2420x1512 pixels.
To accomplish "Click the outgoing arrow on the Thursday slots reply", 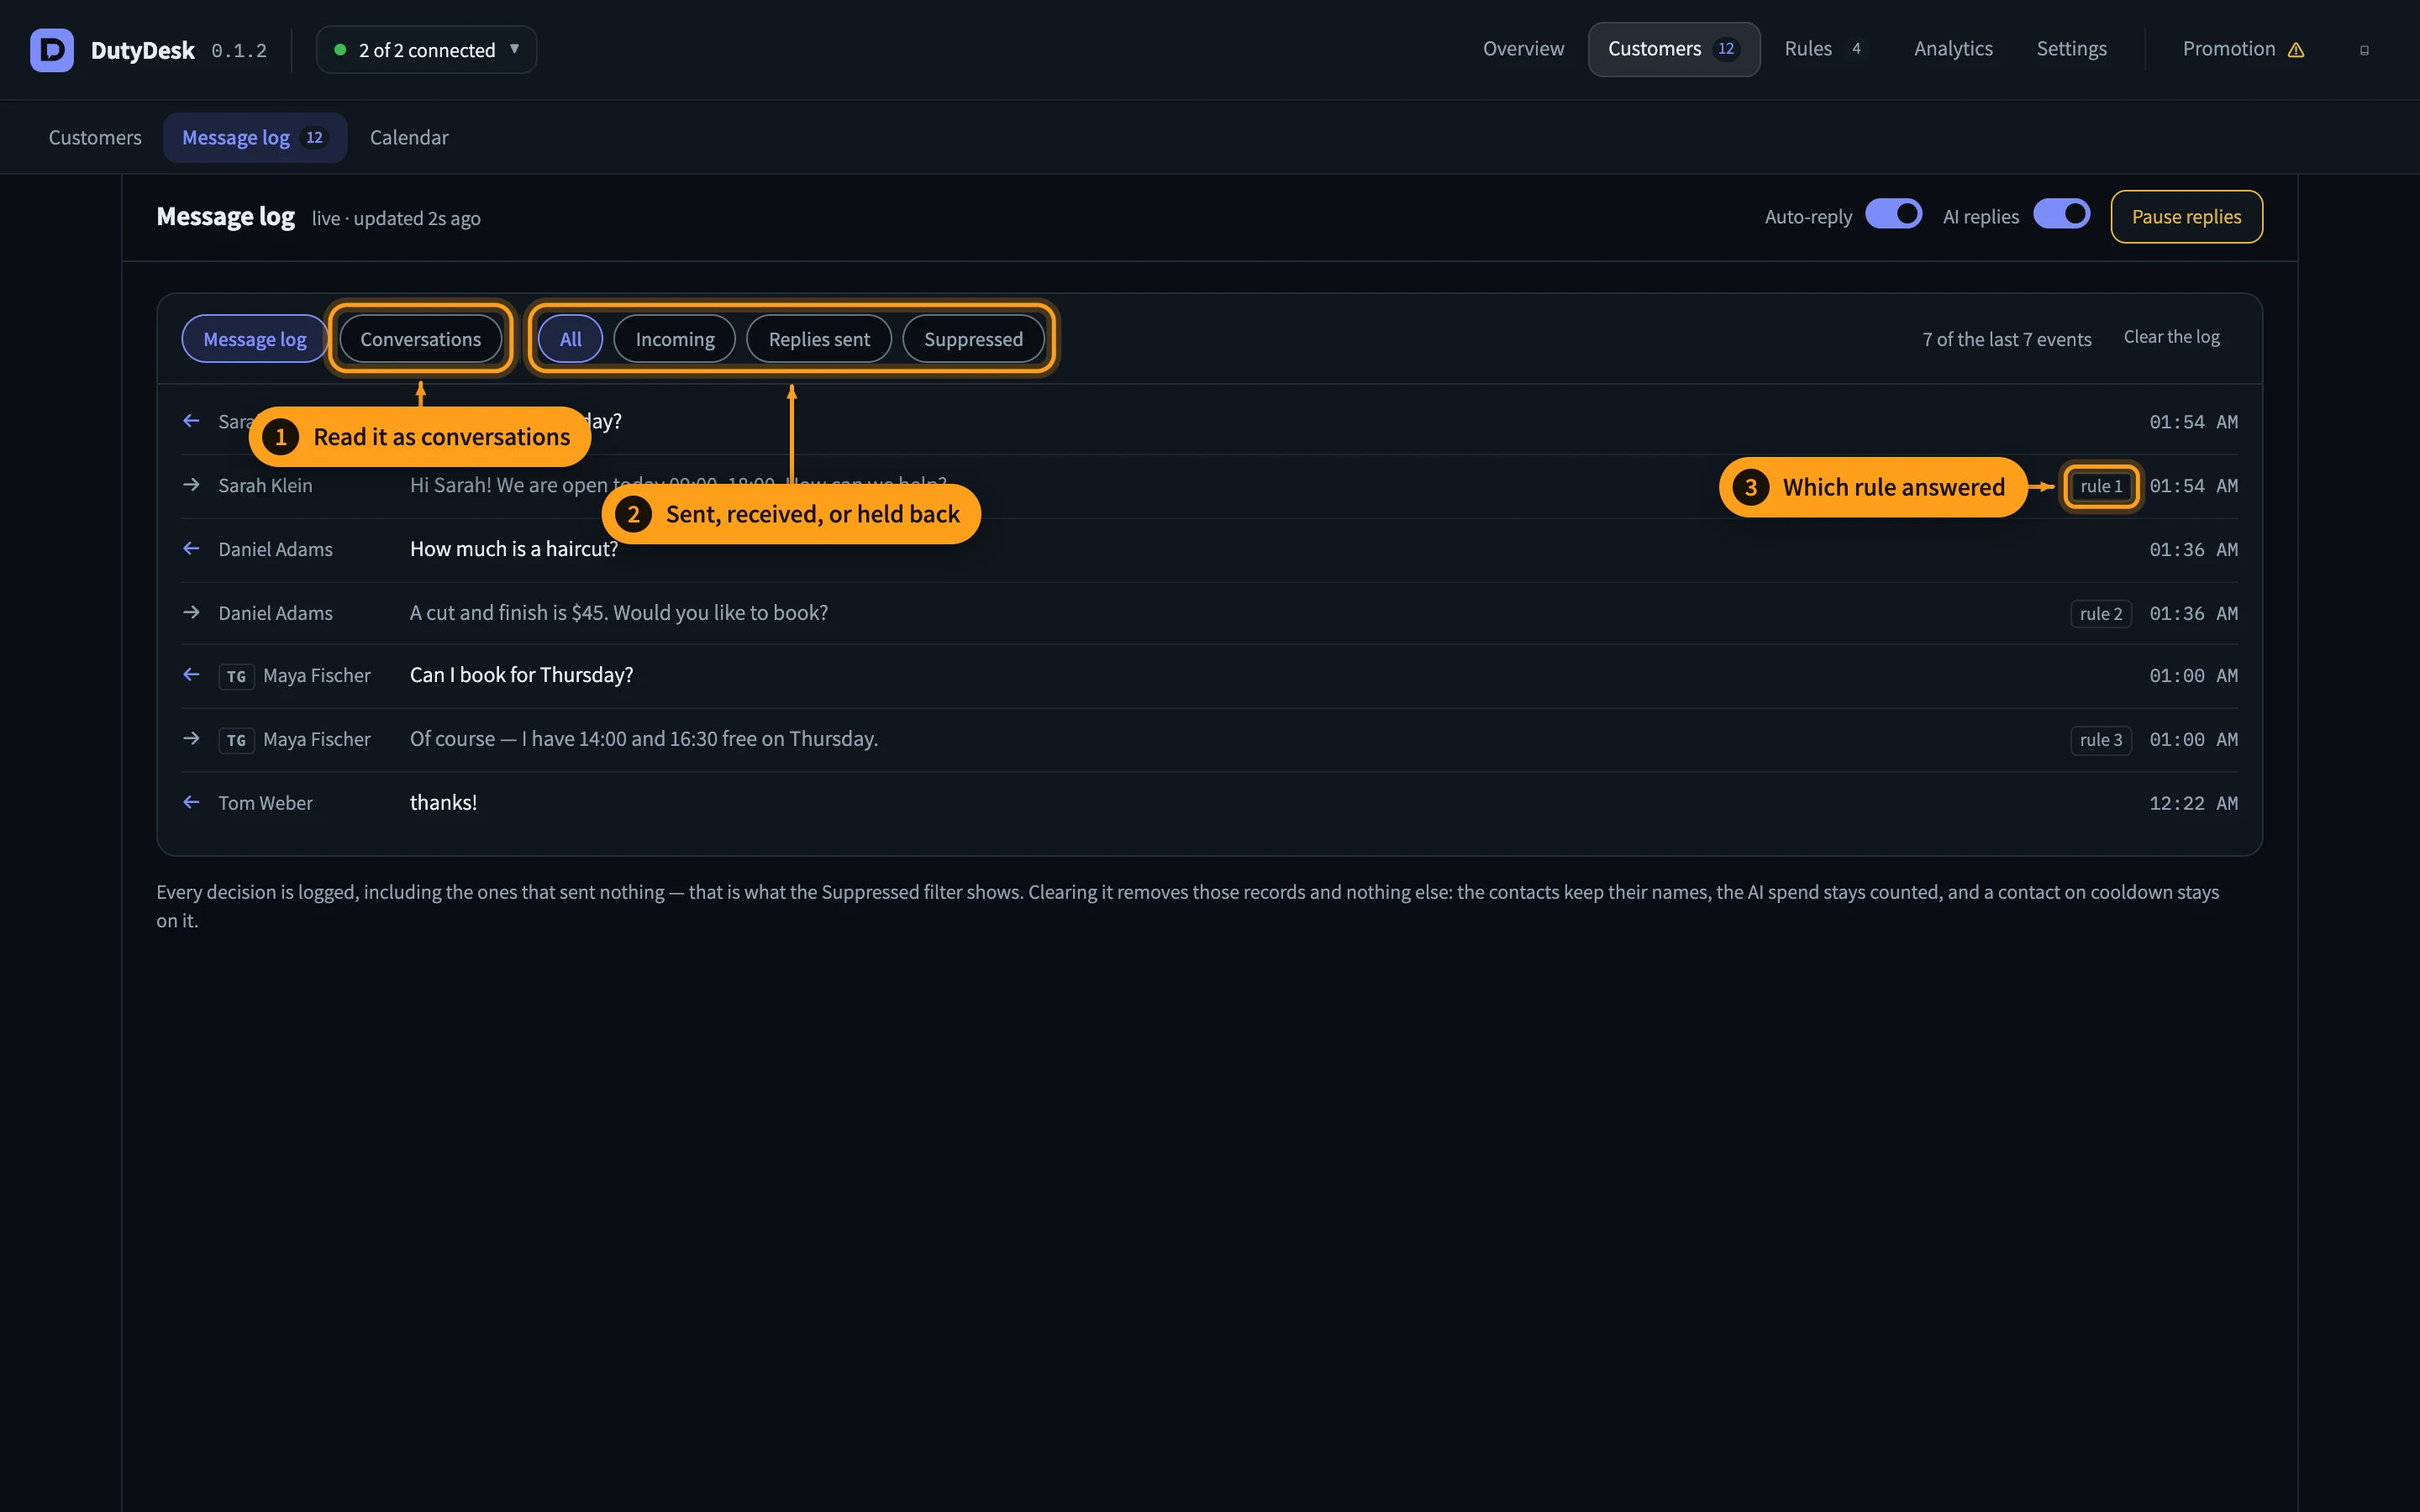I will [x=191, y=739].
